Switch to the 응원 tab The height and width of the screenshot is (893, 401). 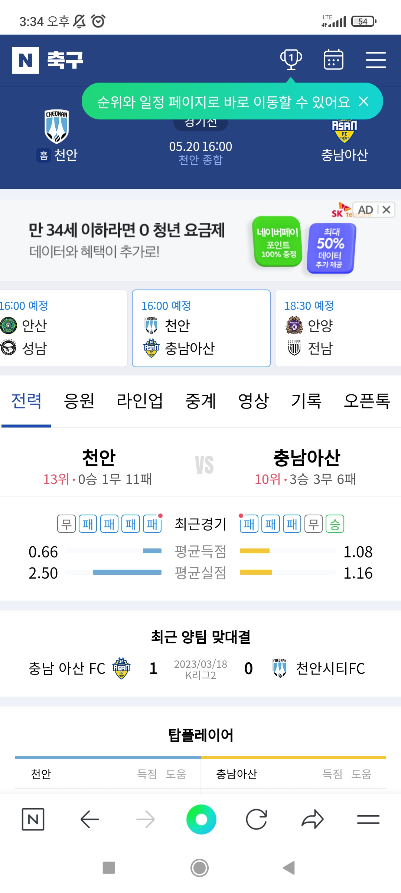tap(79, 401)
